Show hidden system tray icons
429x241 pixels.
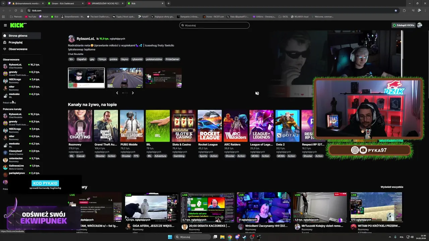390,237
